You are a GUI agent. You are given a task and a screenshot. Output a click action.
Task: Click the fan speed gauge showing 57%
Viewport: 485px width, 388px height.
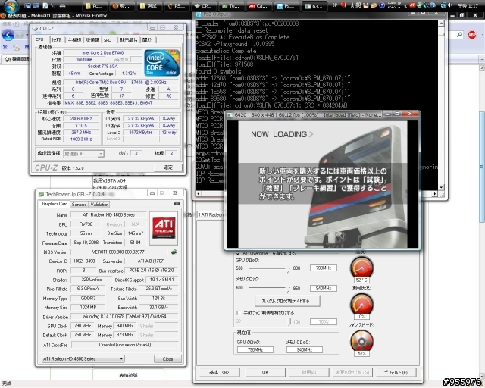coord(361,341)
